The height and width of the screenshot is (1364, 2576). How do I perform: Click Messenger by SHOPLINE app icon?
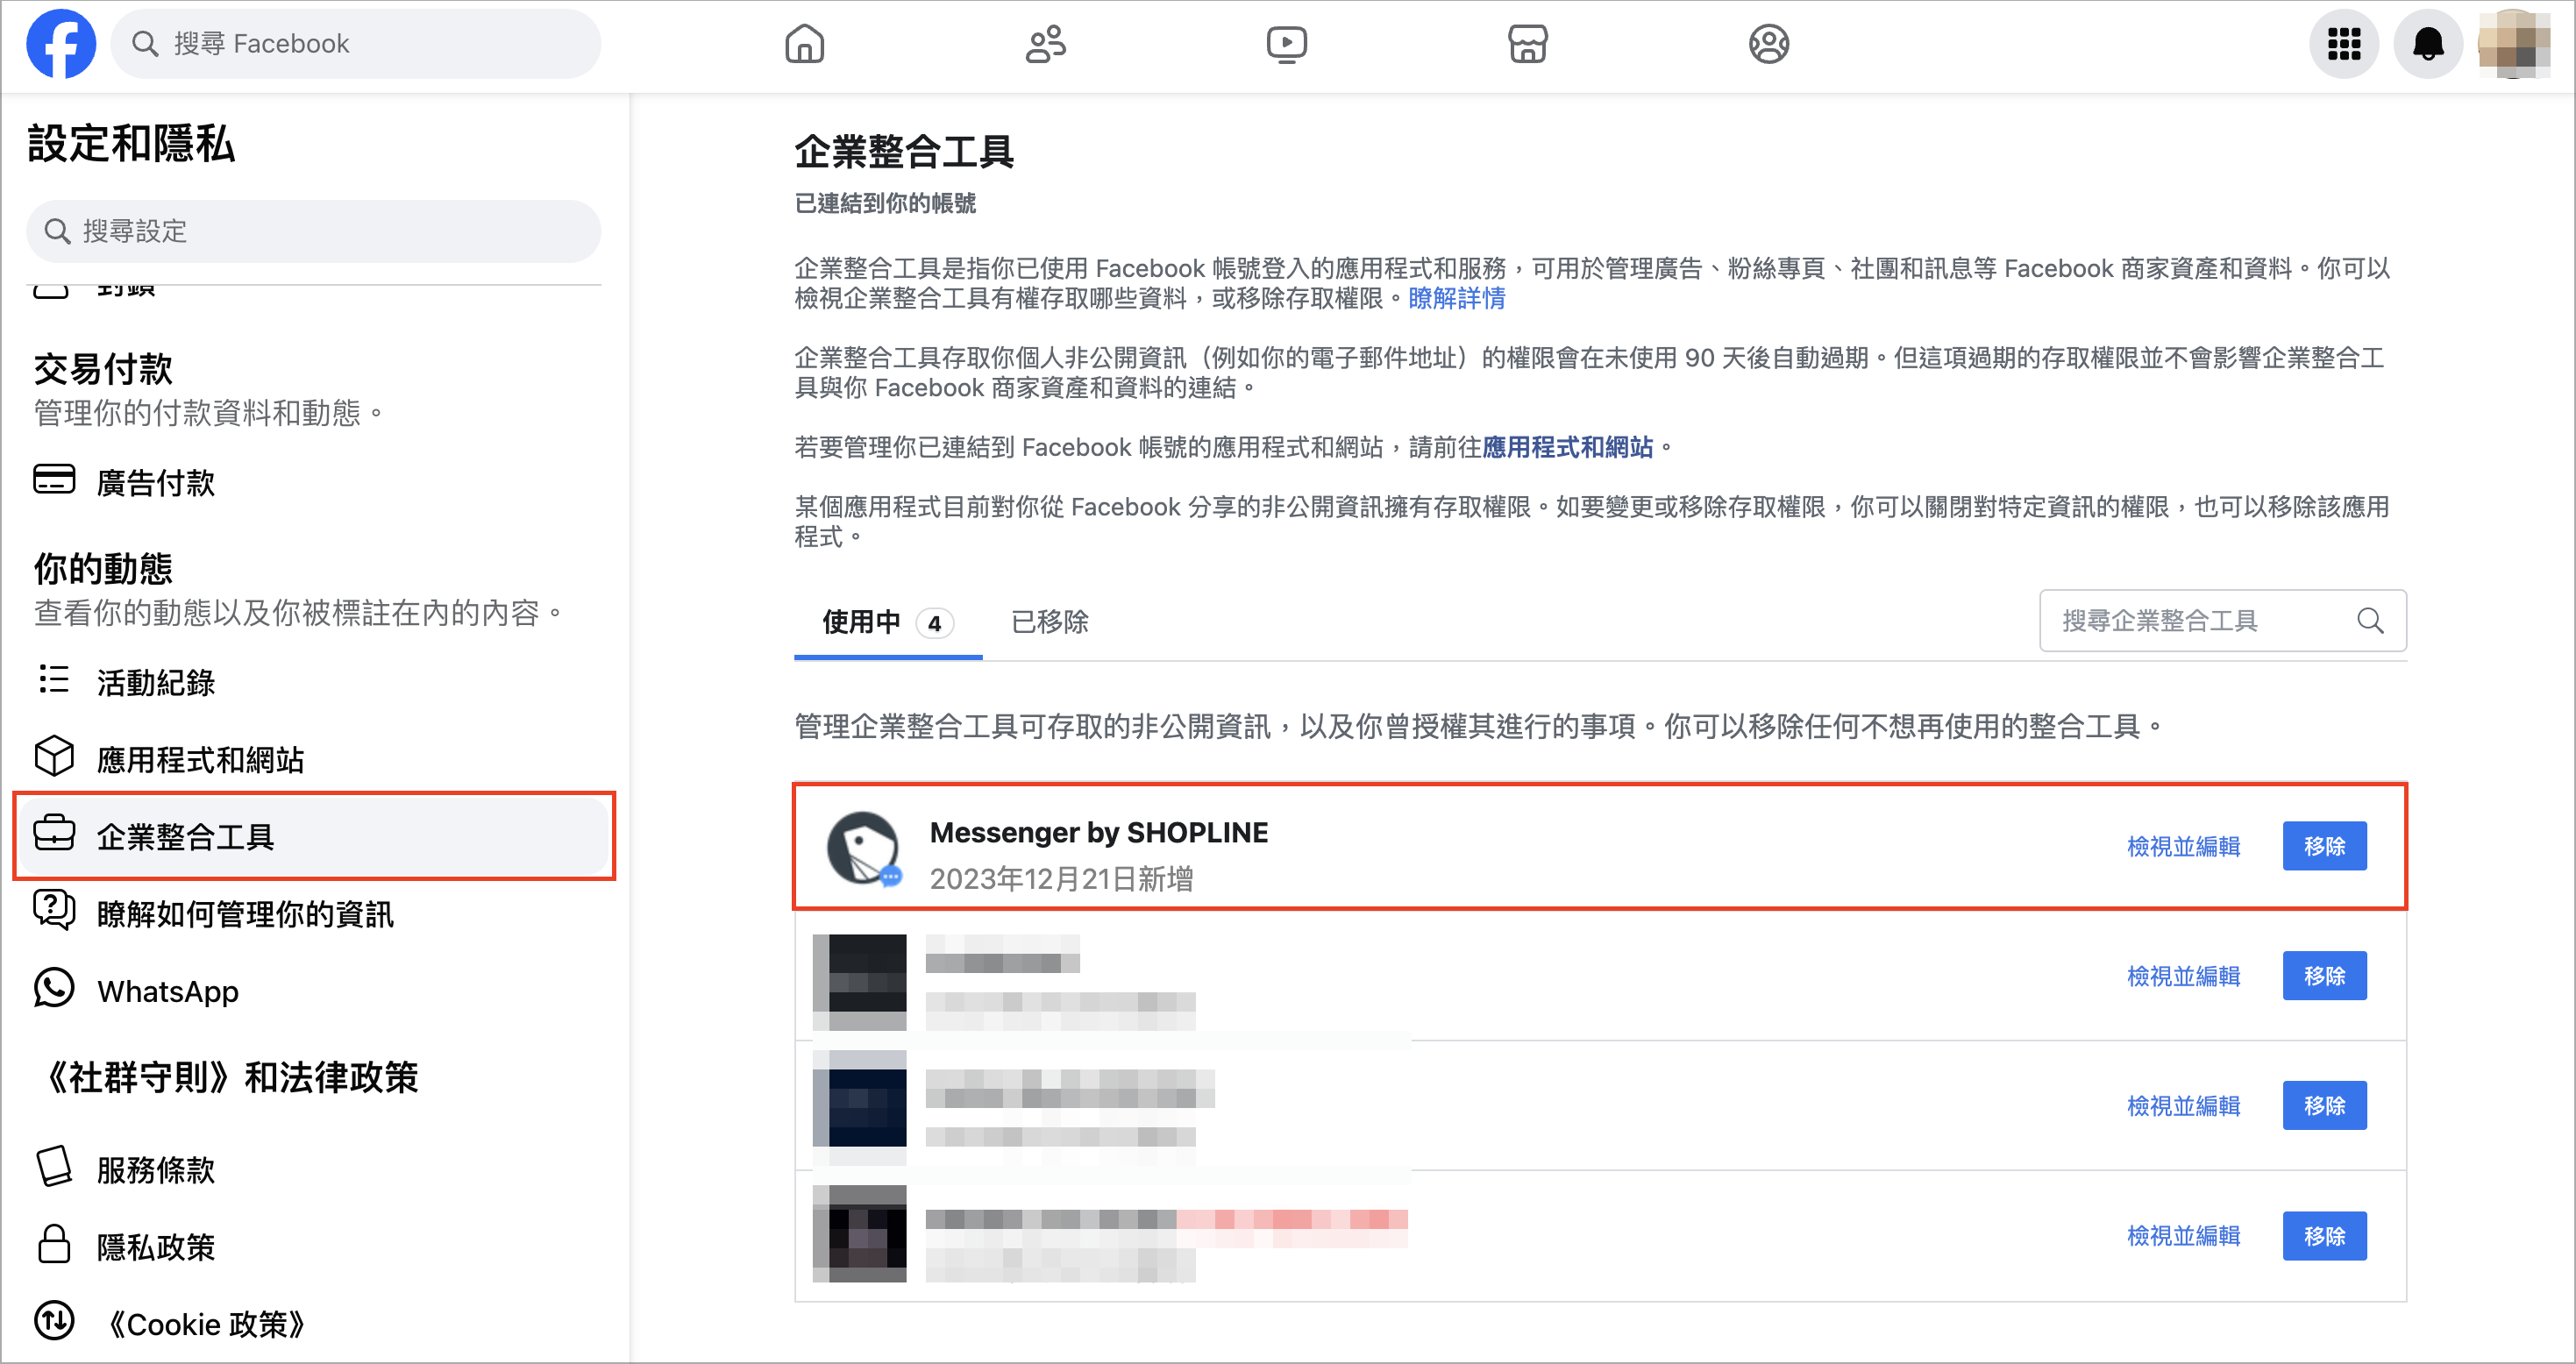click(x=864, y=848)
